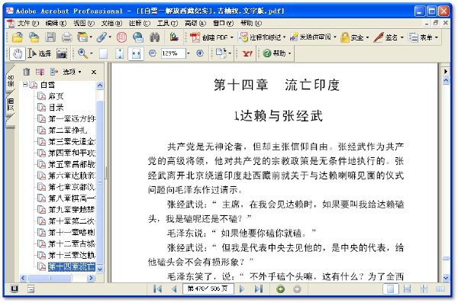The image size is (458, 303).
Task: Click the zoom percentage field 129%
Action: pyautogui.click(x=173, y=53)
